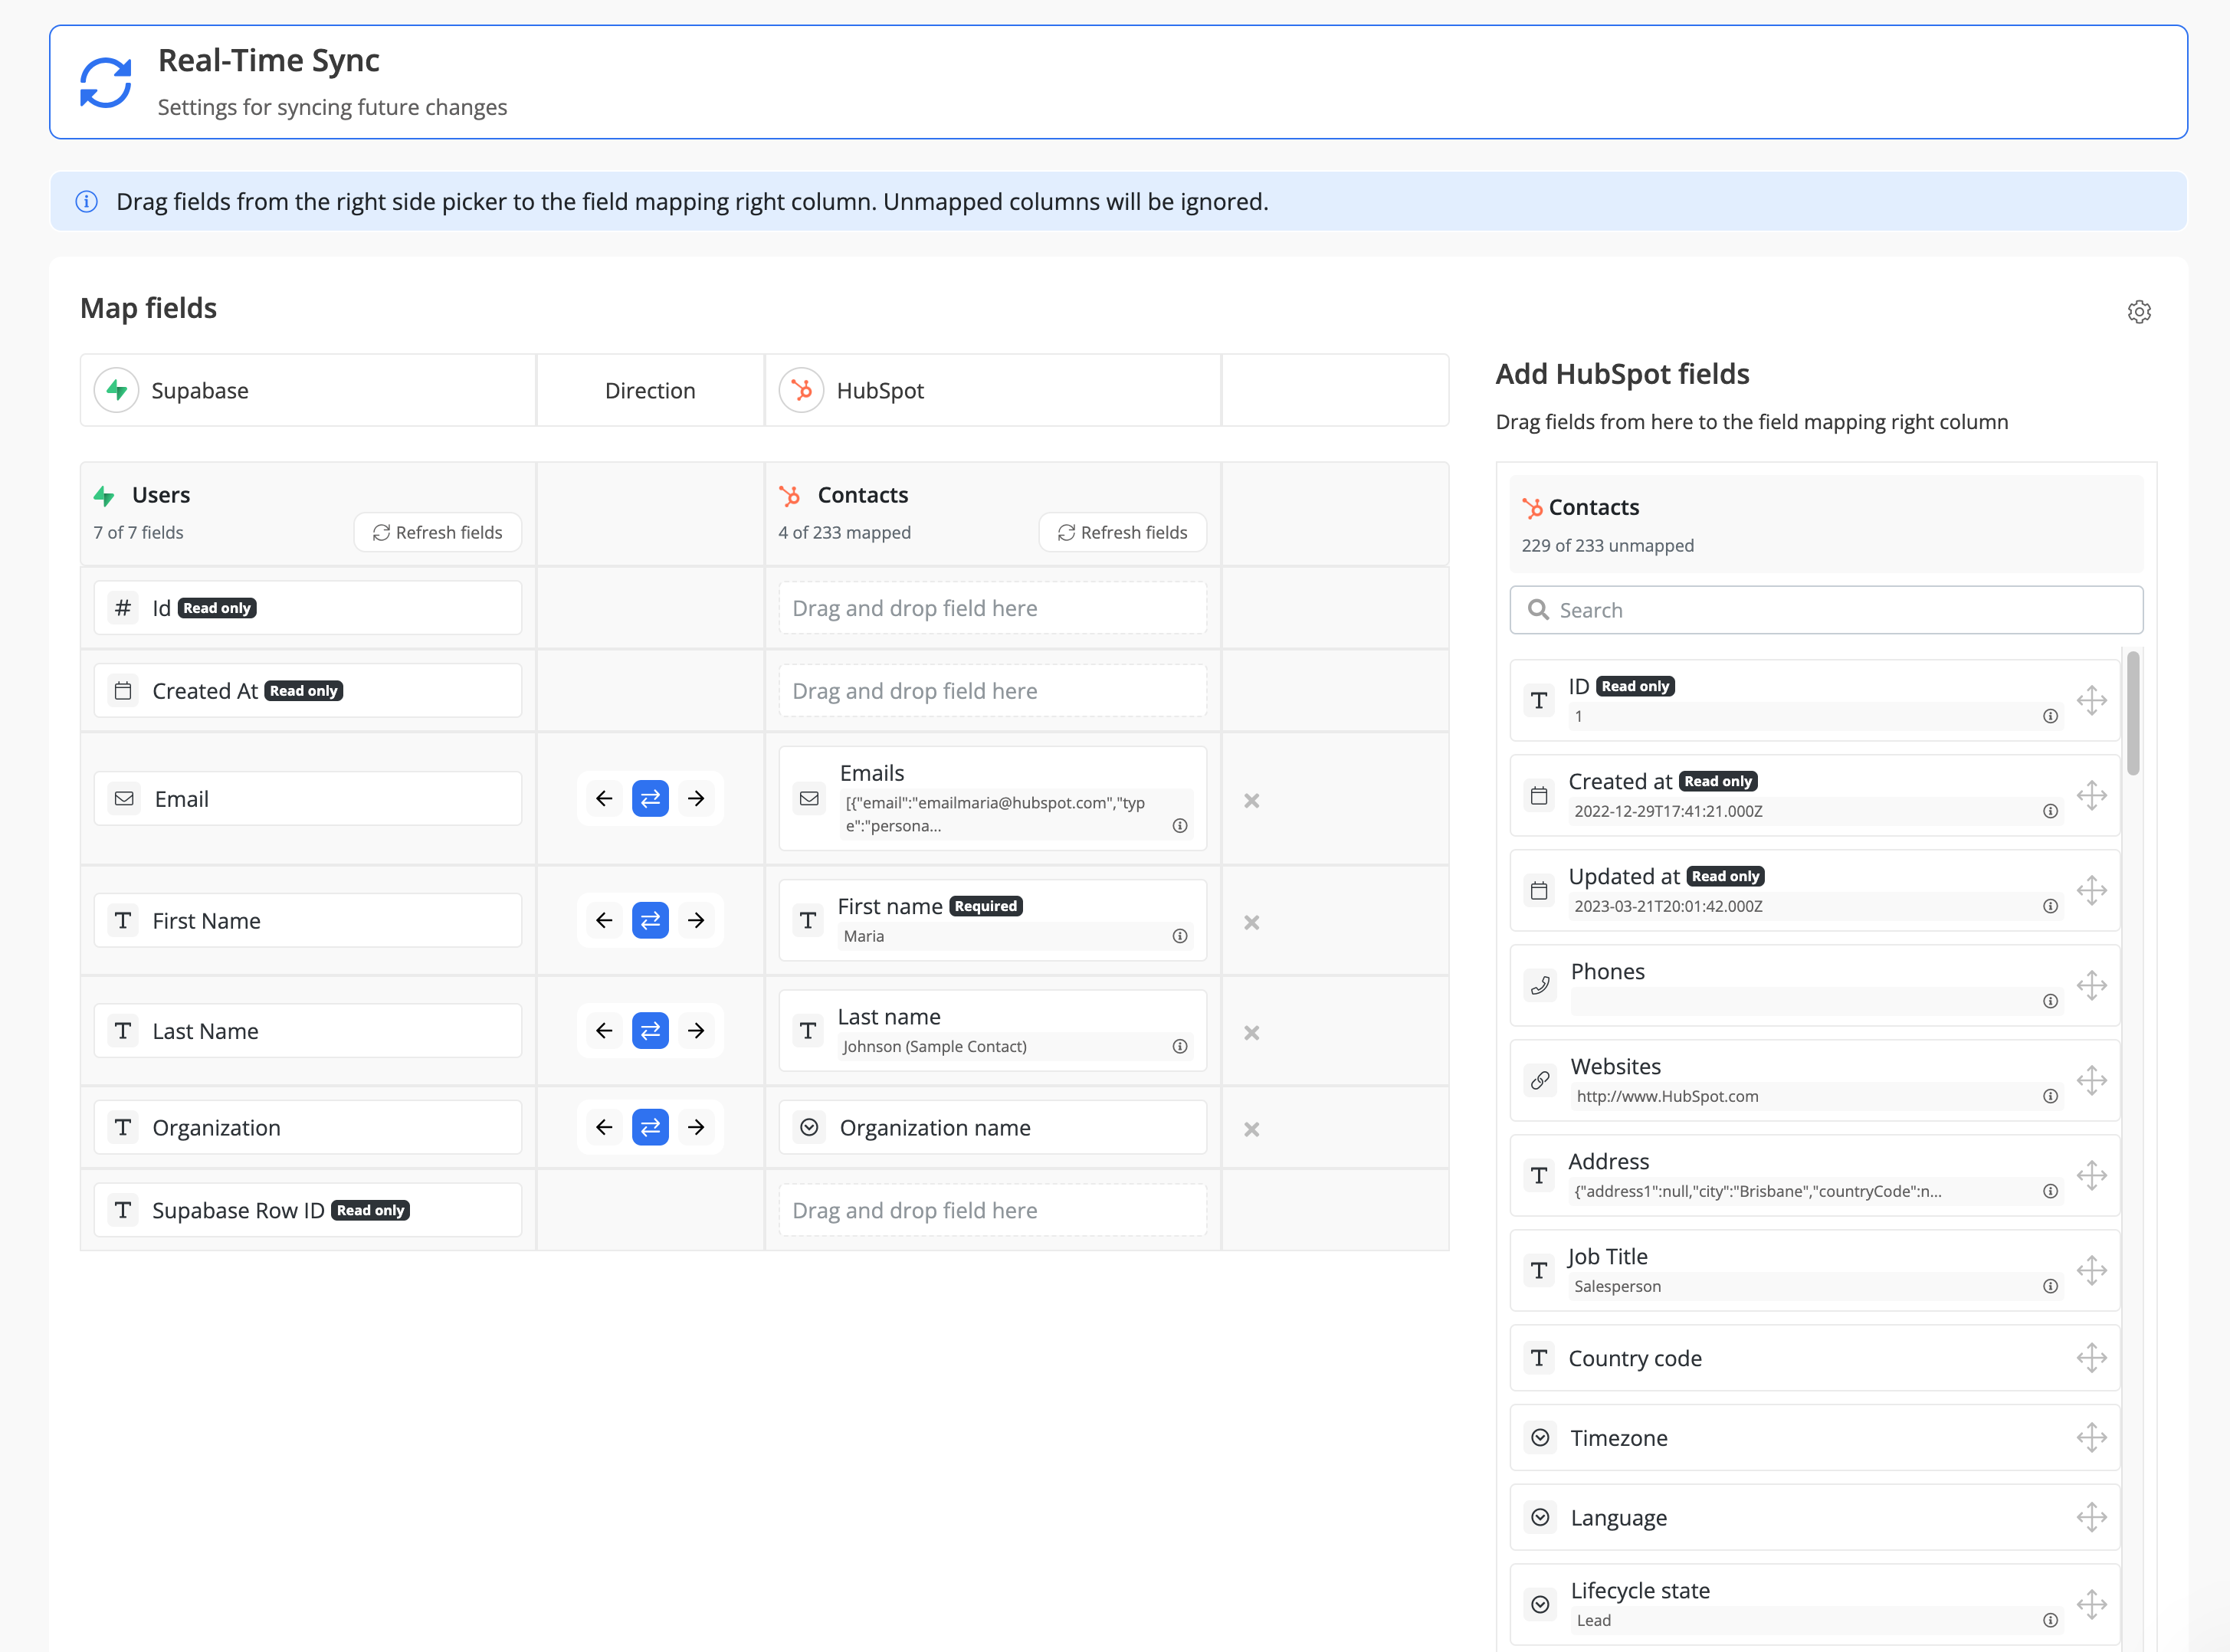This screenshot has height=1652, width=2230.
Task: Refresh fields for HubSpot Contacts
Action: pyautogui.click(x=1122, y=532)
